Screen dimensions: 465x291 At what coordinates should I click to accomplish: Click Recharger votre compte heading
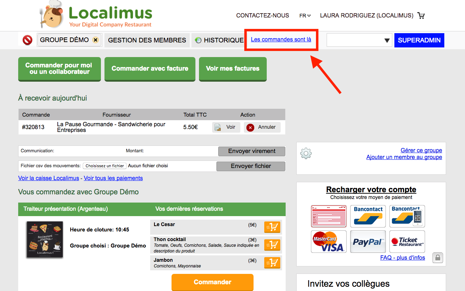(371, 190)
